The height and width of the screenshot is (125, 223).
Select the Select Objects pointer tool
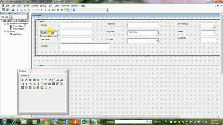22,80
